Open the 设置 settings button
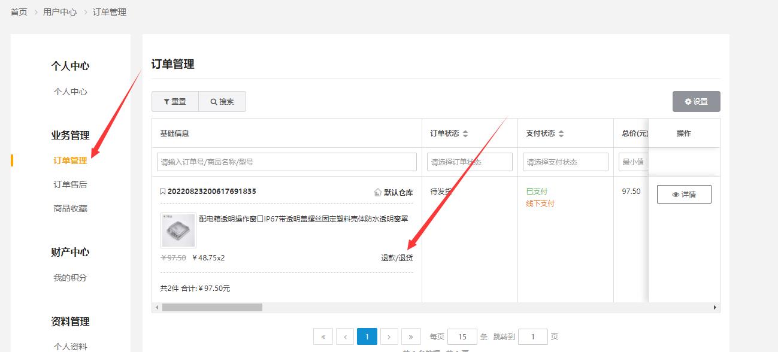 [696, 102]
